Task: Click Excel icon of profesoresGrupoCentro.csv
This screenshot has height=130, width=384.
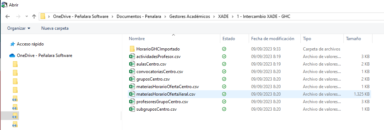Action: pyautogui.click(x=132, y=102)
